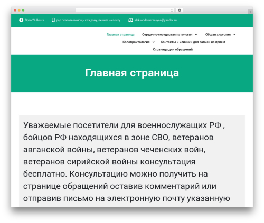Click the clock icon beside Open 24 Hours

21,20
